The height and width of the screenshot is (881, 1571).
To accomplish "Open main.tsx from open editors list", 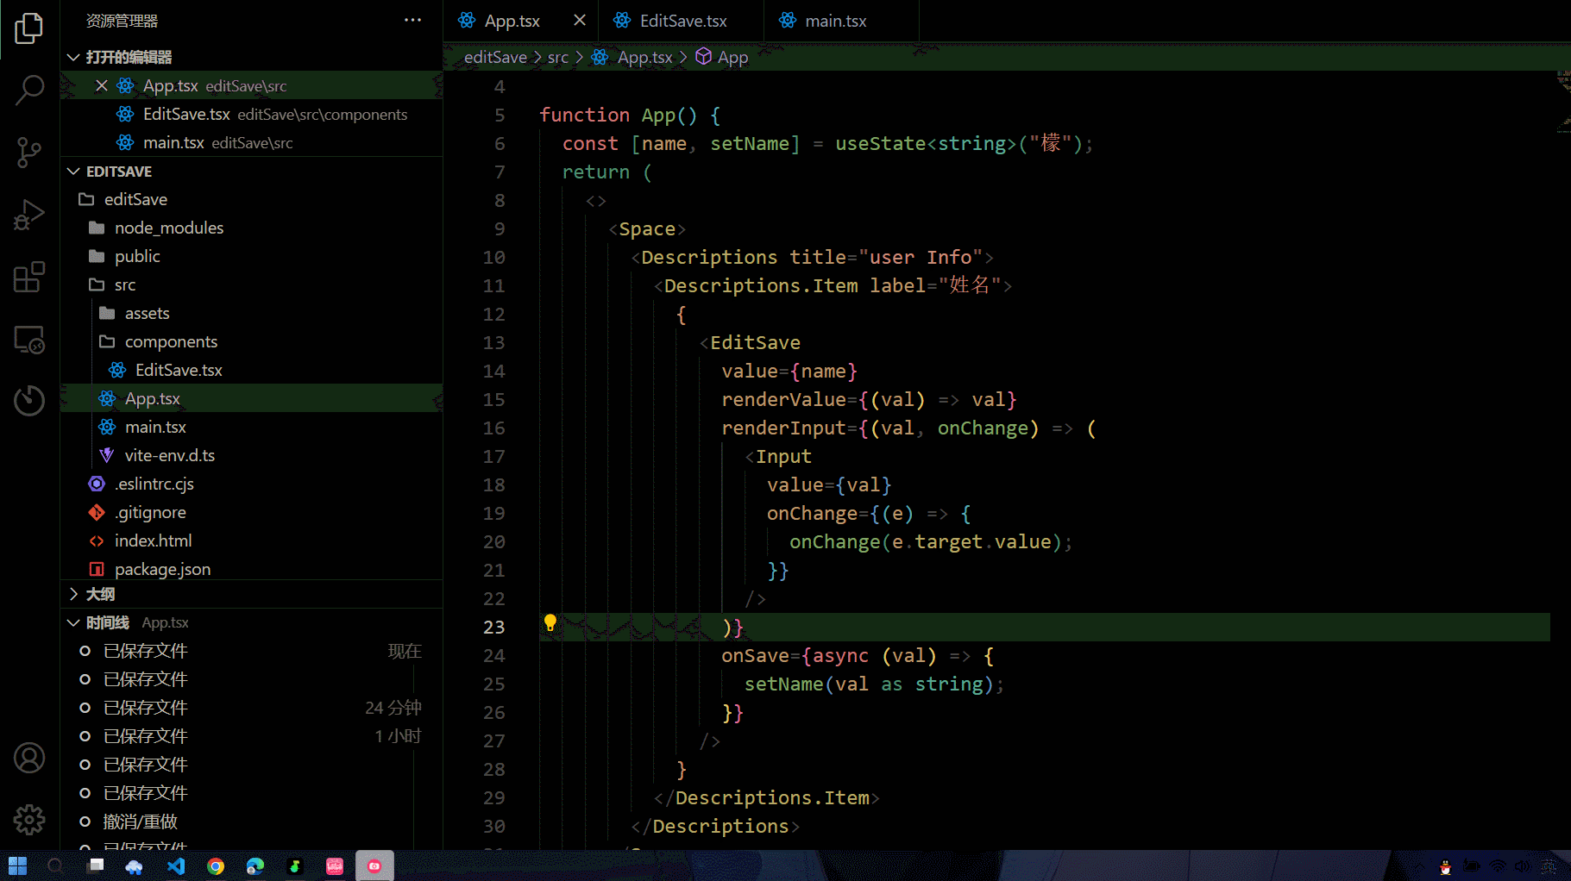I will [251, 142].
